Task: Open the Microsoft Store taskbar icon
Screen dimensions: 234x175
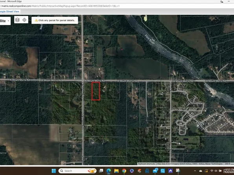Action: click(147, 171)
